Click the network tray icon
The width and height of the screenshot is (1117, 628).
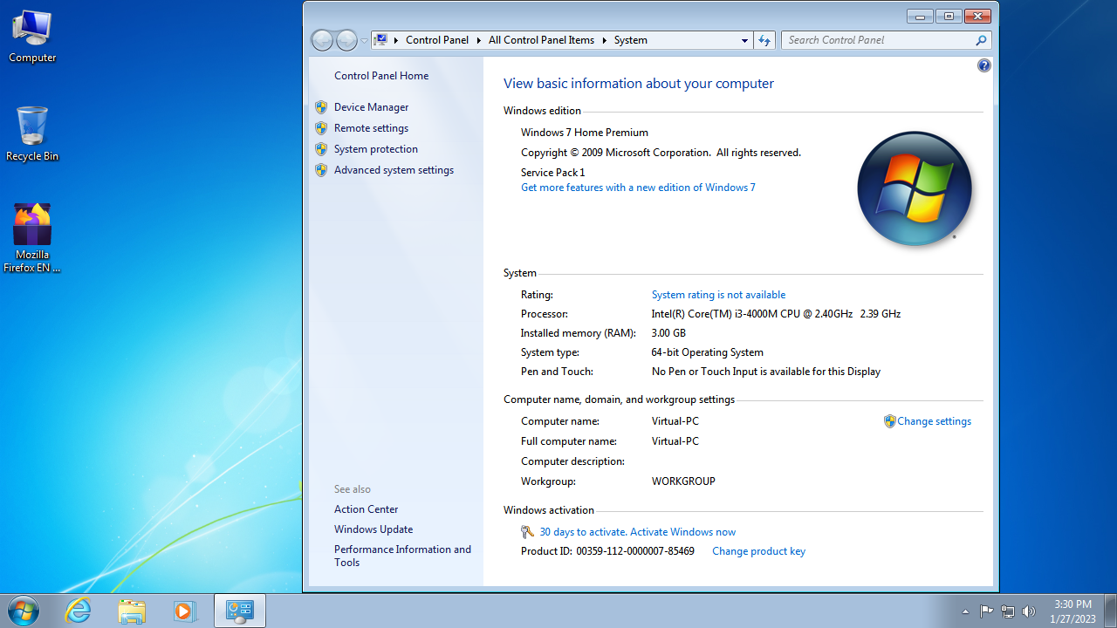1008,611
